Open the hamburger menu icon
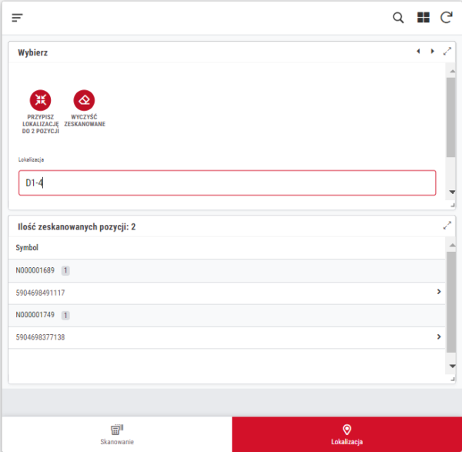The image size is (462, 452). 17,18
